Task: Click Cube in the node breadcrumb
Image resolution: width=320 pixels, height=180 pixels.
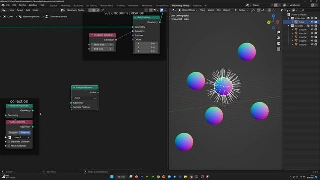Action: click(x=10, y=17)
